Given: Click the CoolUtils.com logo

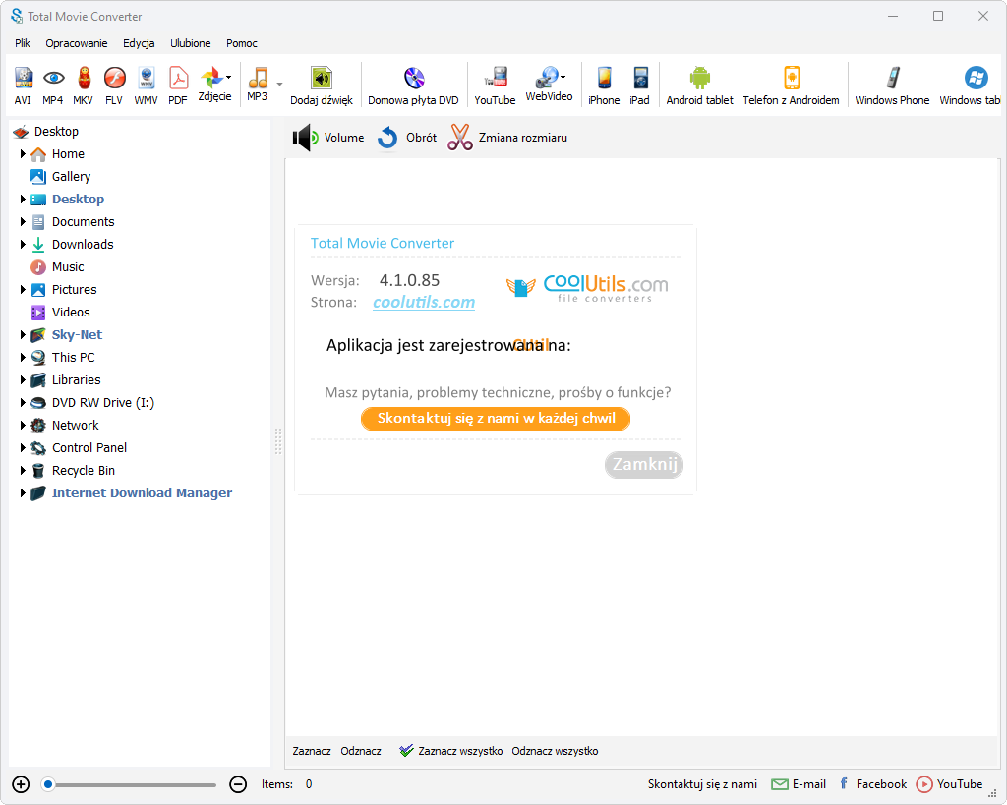Looking at the screenshot, I should coord(587,287).
